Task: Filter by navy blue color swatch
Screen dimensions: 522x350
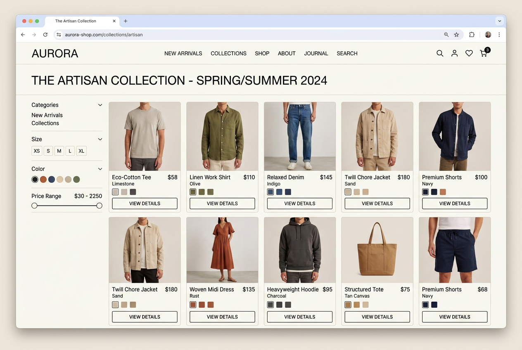Action: pyautogui.click(x=52, y=180)
